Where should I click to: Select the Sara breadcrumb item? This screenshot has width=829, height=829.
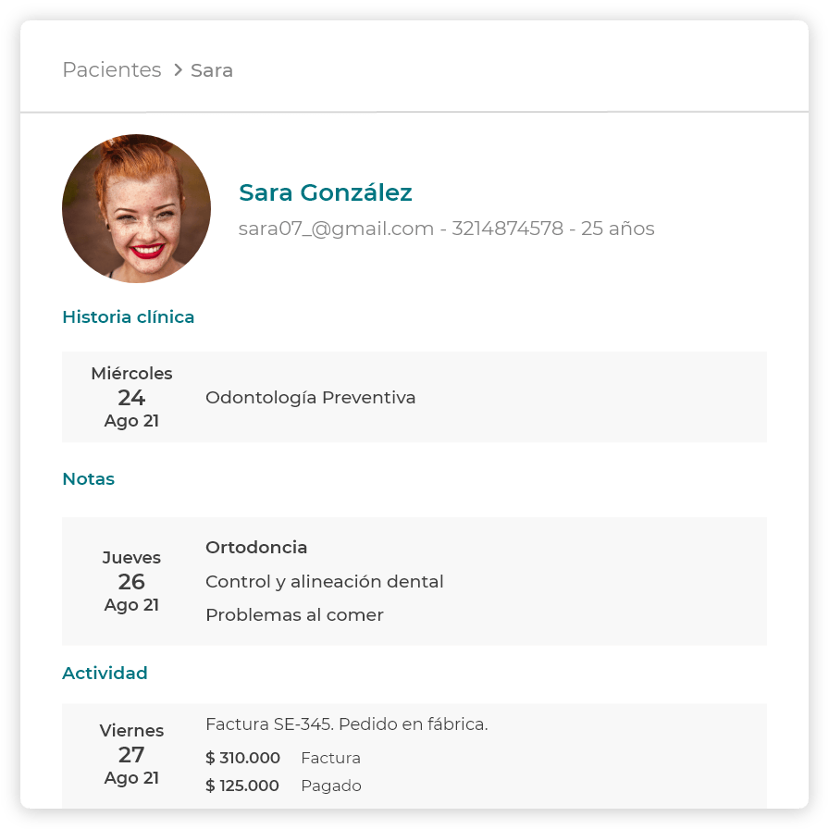pos(212,70)
